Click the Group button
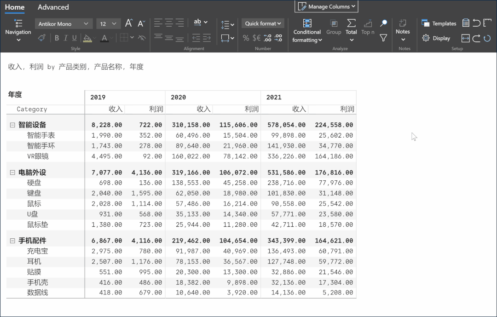Screen dimensions: 497x317 (x=334, y=27)
